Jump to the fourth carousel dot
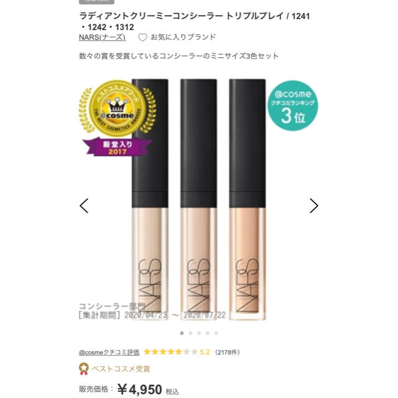 pyautogui.click(x=207, y=333)
